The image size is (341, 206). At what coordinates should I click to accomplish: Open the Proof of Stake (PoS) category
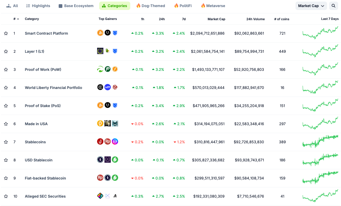pyautogui.click(x=43, y=106)
